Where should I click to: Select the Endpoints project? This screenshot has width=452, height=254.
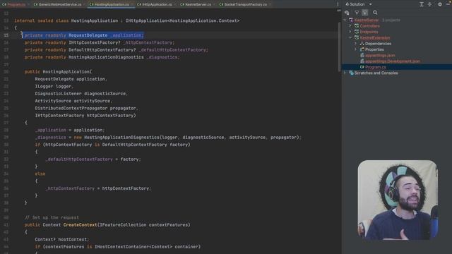click(369, 32)
